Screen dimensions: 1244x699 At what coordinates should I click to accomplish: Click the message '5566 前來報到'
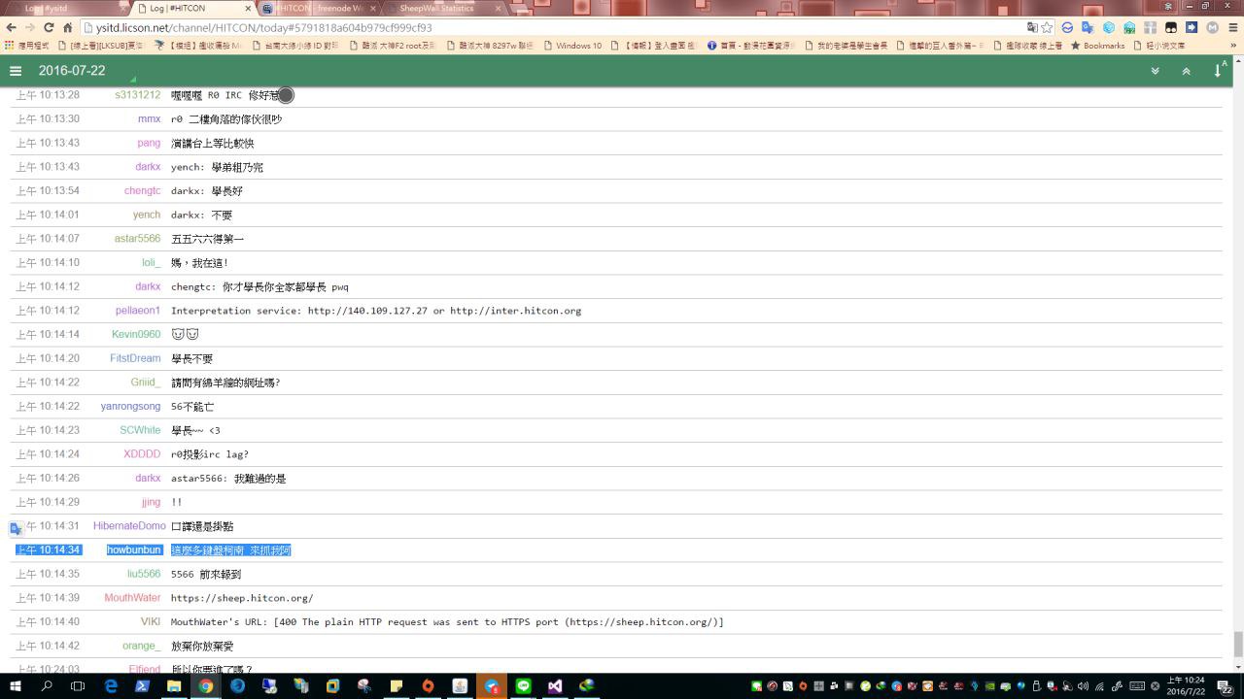[206, 574]
